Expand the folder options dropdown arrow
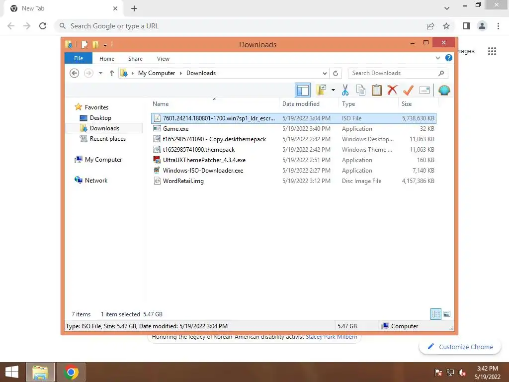 [333, 90]
